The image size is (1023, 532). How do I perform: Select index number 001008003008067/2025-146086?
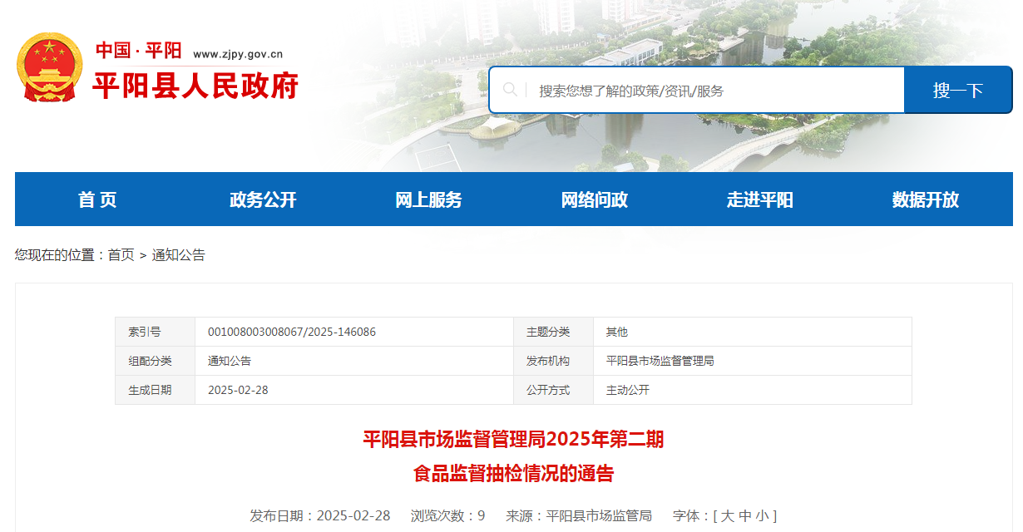292,332
